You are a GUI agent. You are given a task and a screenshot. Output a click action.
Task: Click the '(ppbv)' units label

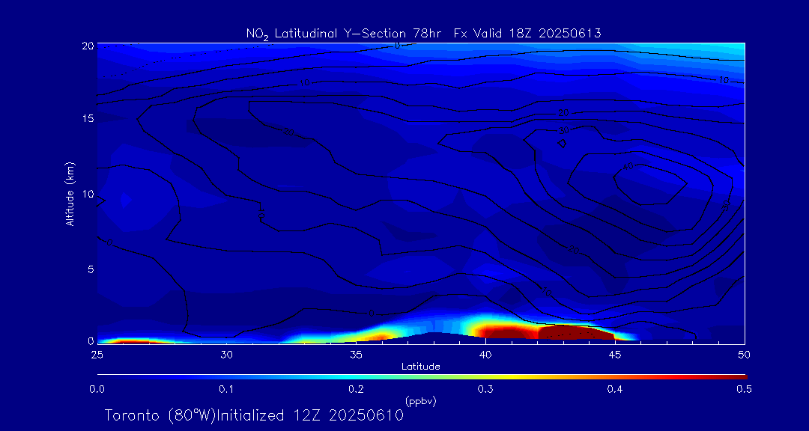pos(421,402)
